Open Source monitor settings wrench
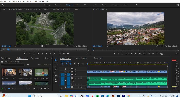The height and width of the screenshot is (97, 180). tap(76, 46)
